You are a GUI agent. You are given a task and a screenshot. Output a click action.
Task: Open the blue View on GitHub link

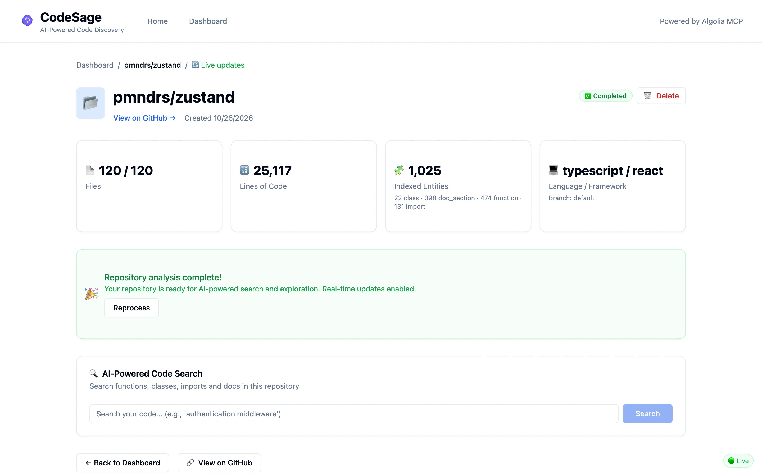144,118
